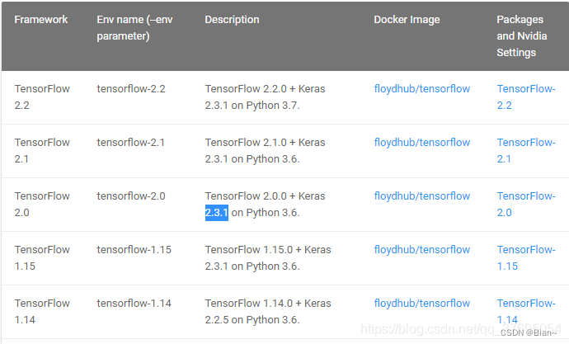Open floydhub/tensorflow link in TensorFlow 1.15 row

click(422, 250)
